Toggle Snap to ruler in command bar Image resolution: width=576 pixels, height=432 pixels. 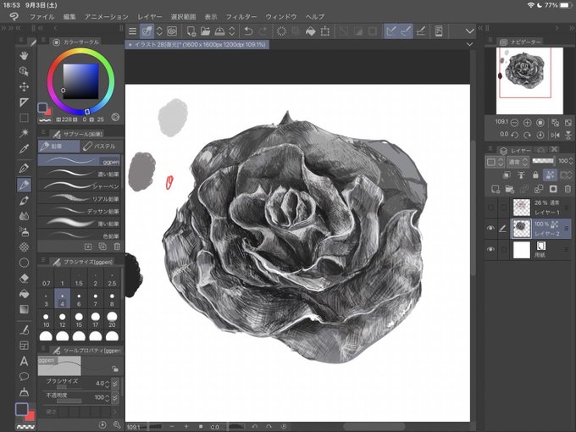pos(391,31)
